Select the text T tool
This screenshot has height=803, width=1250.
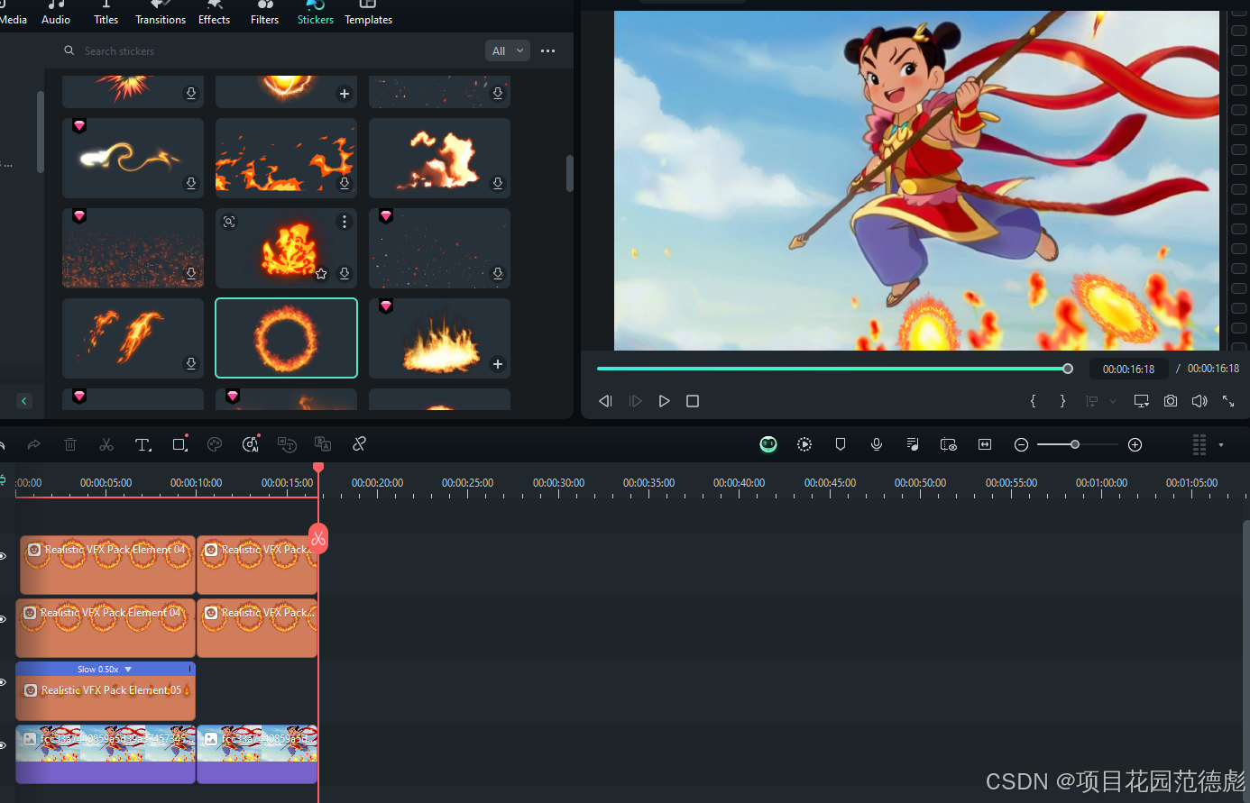point(142,444)
